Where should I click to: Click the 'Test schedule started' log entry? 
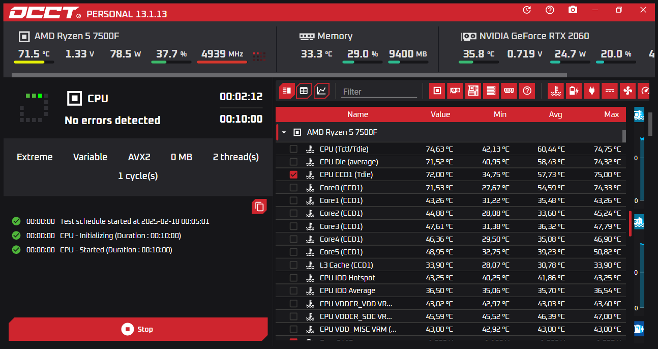tap(135, 221)
